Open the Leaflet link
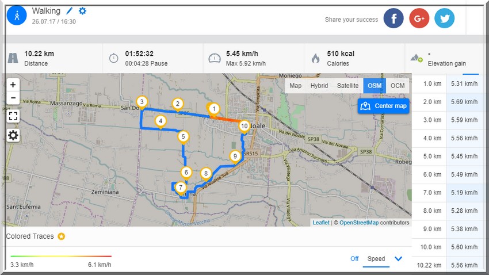The image size is (489, 275). click(321, 223)
